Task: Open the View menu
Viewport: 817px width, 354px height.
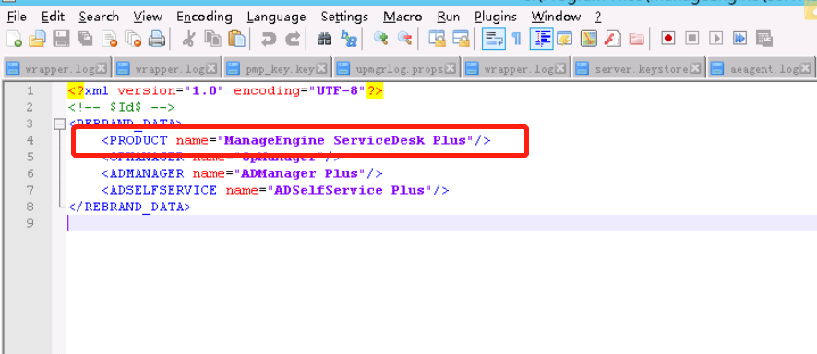Action: (x=148, y=17)
